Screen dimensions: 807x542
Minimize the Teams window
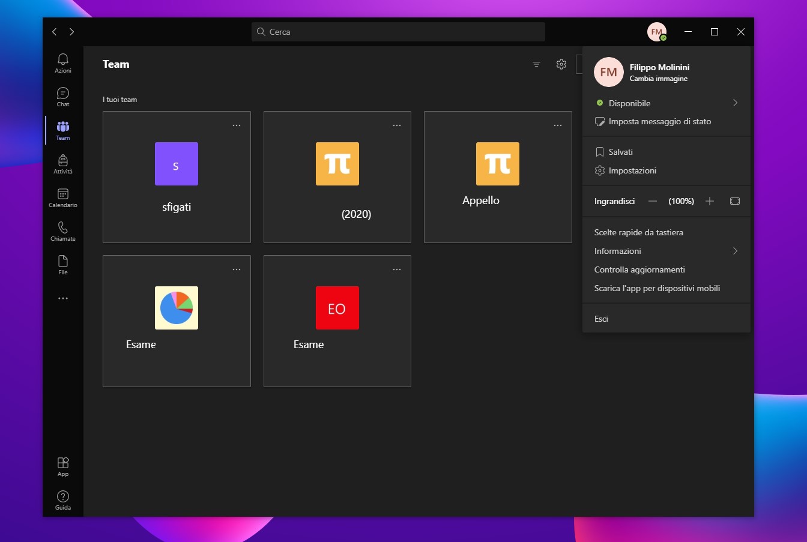click(x=688, y=32)
